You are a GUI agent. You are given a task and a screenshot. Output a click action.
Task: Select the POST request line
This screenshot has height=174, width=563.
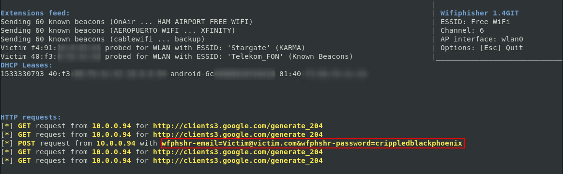coord(232,143)
